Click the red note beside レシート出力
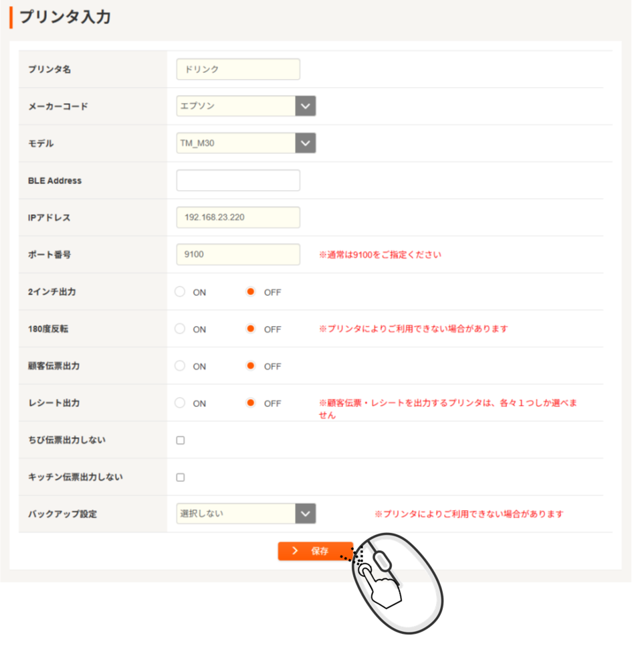 coord(448,409)
